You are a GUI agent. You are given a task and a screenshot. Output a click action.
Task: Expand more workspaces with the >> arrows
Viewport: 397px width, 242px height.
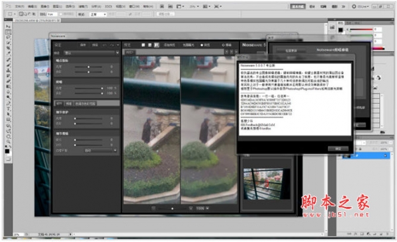coord(343,7)
